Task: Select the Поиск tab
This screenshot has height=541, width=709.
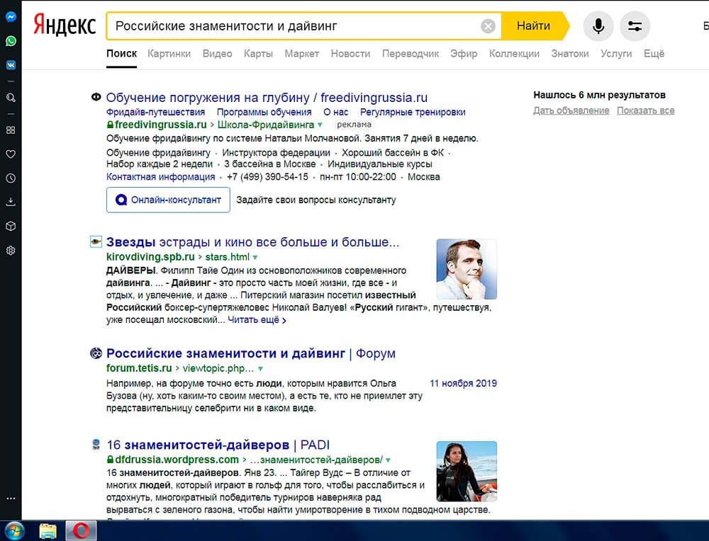Action: coord(122,54)
